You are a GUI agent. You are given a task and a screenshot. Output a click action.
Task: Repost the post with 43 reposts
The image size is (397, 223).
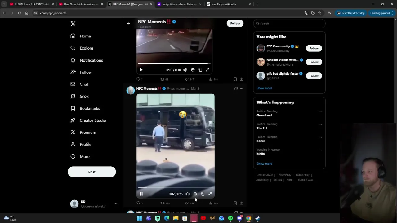tap(164, 79)
